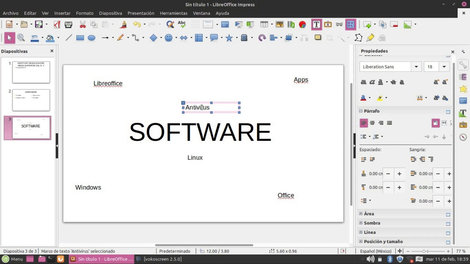Collapse the Párrafo section
This screenshot has width=470, height=264.
coord(361,111)
